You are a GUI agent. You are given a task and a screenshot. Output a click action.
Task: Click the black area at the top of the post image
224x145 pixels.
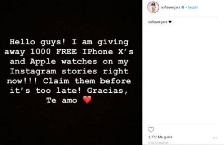(71, 17)
